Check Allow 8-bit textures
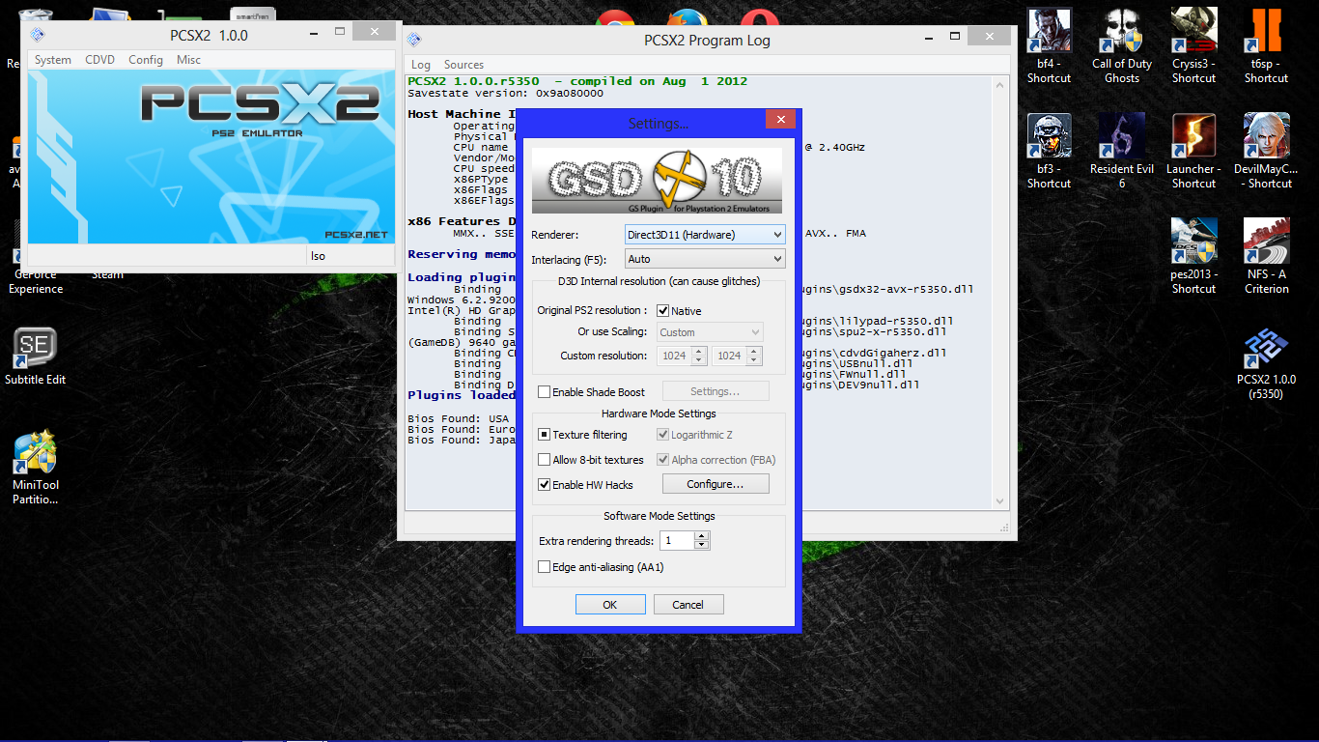The width and height of the screenshot is (1319, 742). 545,460
